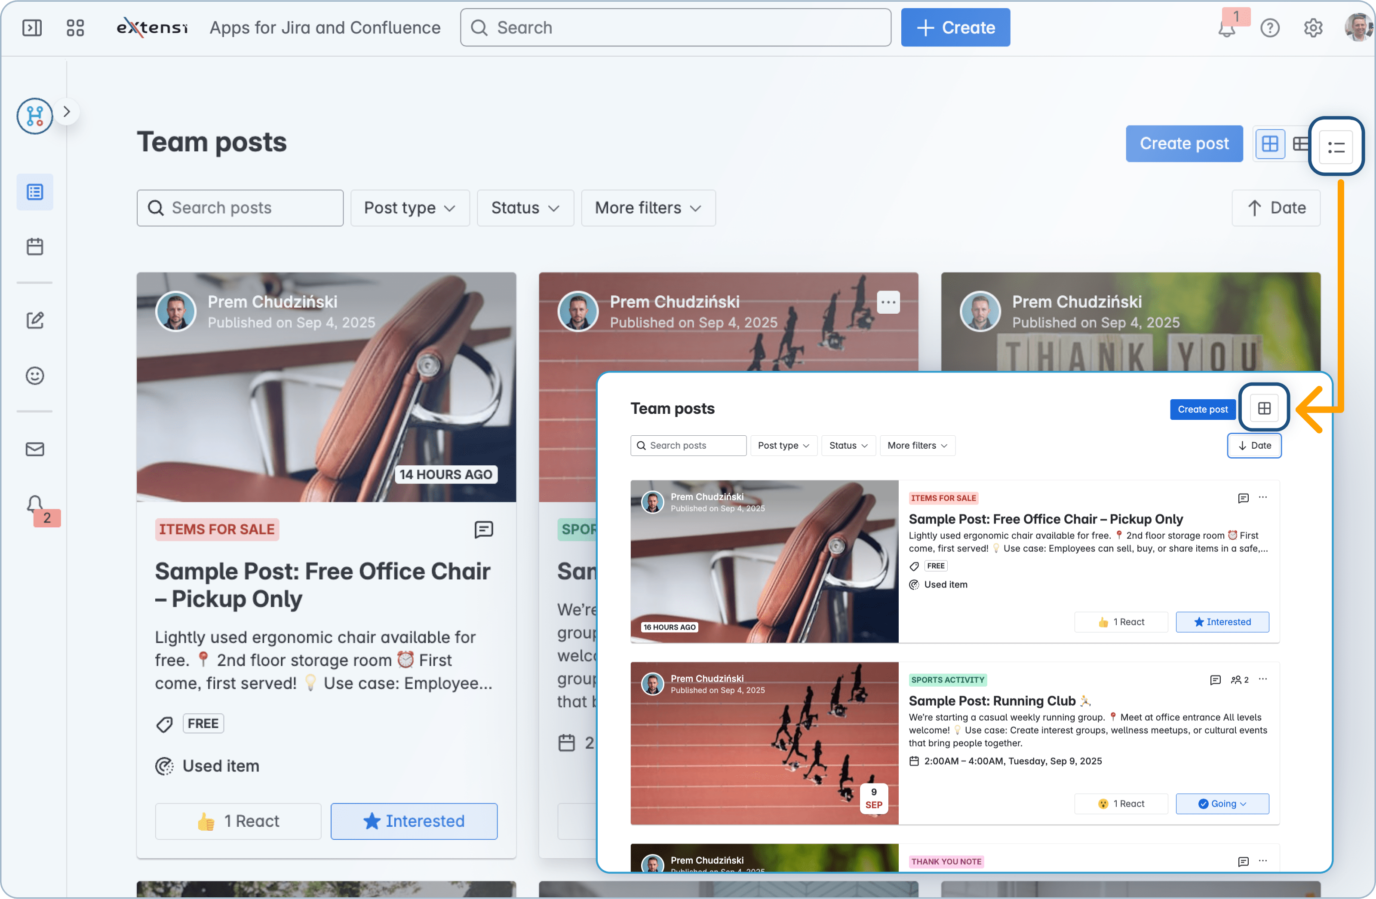Switch to list view layout icon
The height and width of the screenshot is (899, 1376).
[1336, 147]
